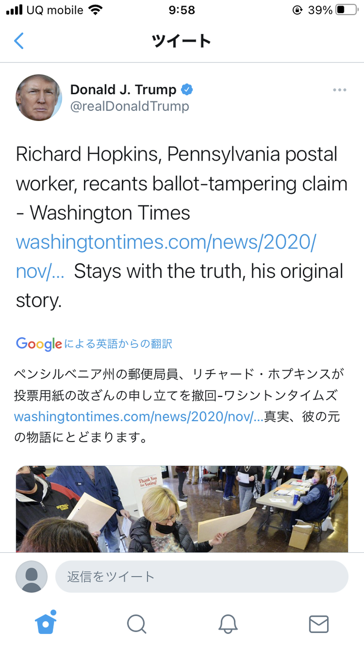Tap the Google translation attribution label
The height and width of the screenshot is (648, 364).
[x=94, y=344]
